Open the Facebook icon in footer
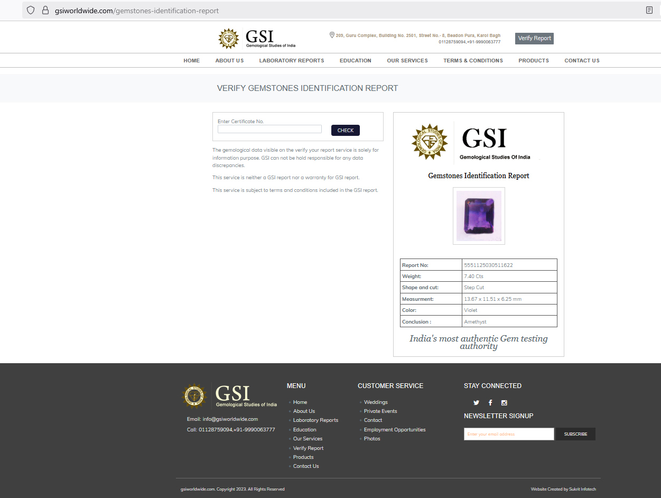Image resolution: width=661 pixels, height=498 pixels. (x=490, y=403)
